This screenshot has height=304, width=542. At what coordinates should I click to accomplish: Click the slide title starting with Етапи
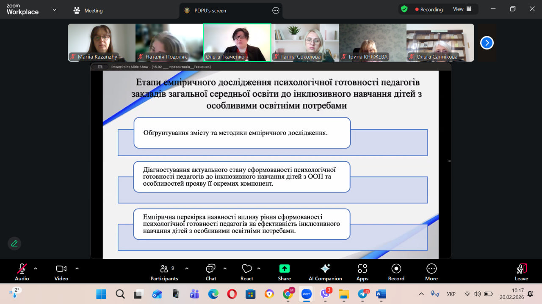point(276,94)
